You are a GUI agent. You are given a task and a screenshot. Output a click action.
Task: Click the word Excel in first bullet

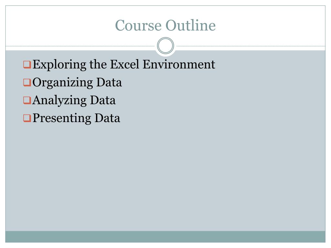(x=124, y=64)
